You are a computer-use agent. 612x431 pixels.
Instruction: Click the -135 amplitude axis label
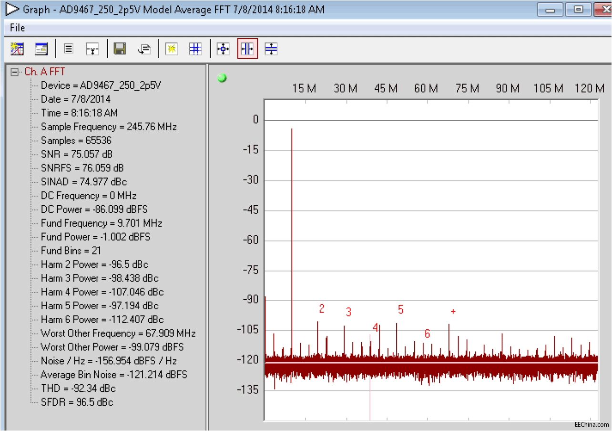[x=247, y=390]
